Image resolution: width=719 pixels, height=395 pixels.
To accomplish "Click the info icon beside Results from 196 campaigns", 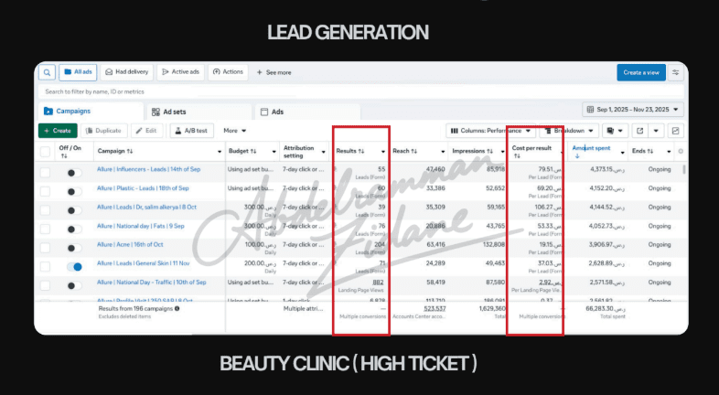I will point(177,308).
